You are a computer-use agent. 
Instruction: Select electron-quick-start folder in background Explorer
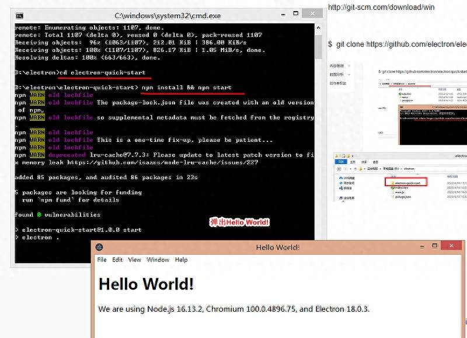coord(406,183)
